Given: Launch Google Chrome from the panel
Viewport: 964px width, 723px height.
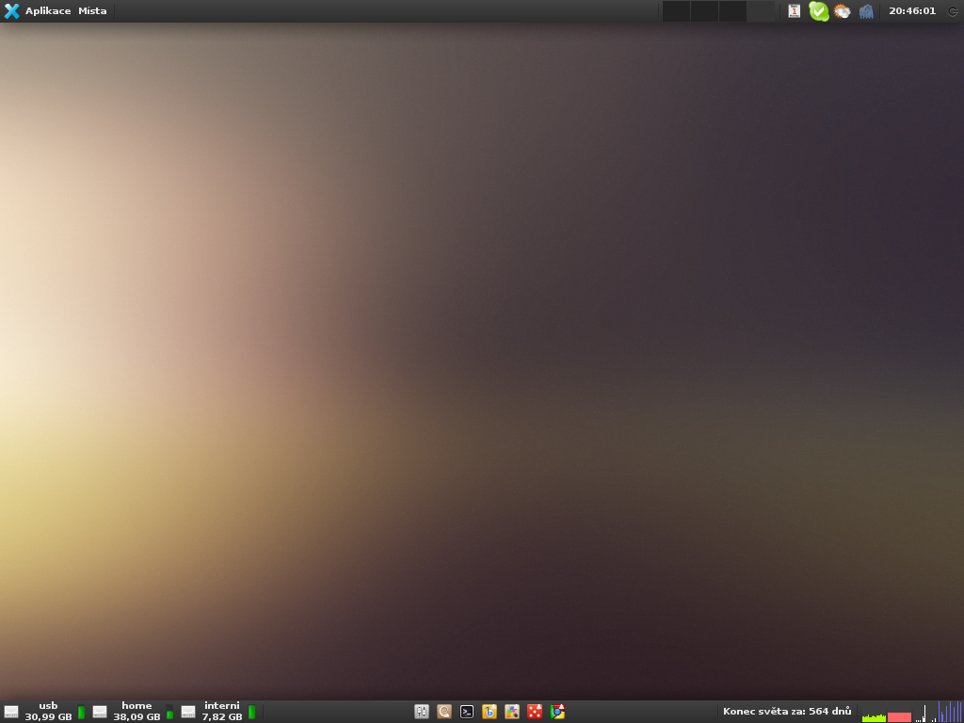Looking at the screenshot, I should 557,712.
